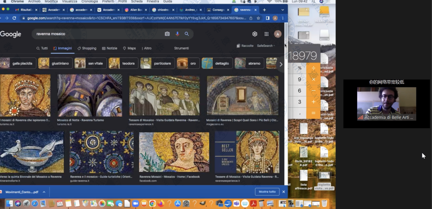Bookmark this page with the star icon
432x209 pixels.
(x=258, y=18)
